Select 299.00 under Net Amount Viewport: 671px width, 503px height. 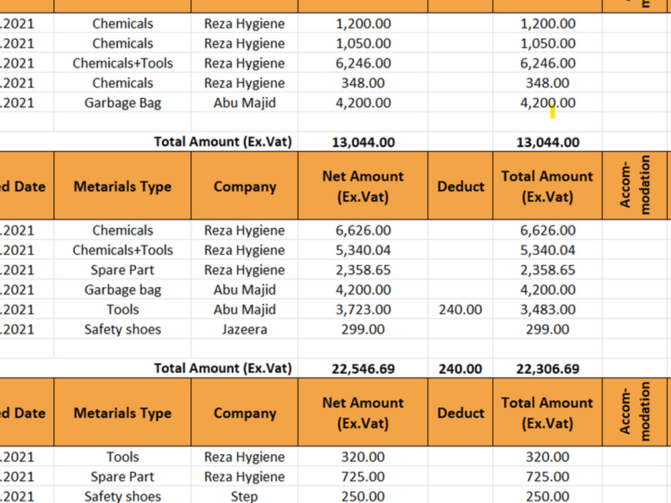(x=363, y=329)
